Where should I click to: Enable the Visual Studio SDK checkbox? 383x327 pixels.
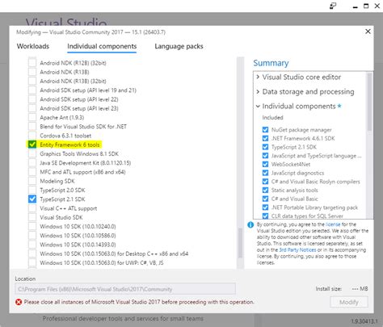tap(32, 217)
